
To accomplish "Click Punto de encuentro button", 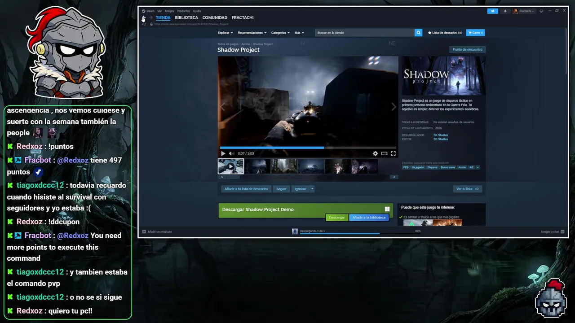I will coord(468,50).
